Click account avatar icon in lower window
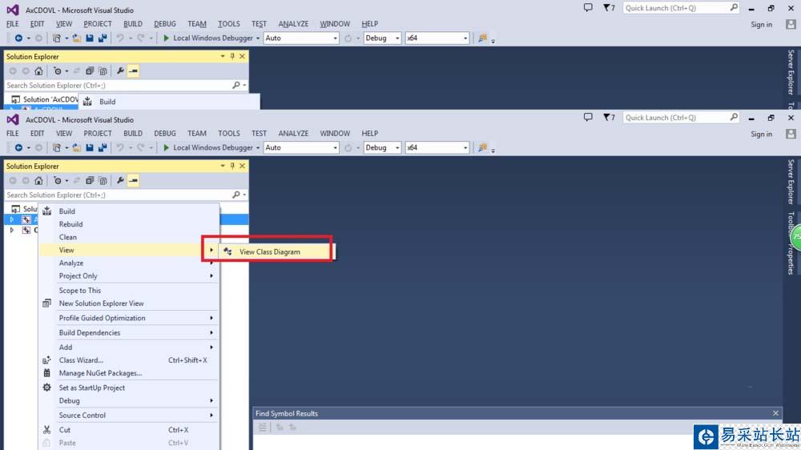This screenshot has height=450, width=801. coord(791,134)
